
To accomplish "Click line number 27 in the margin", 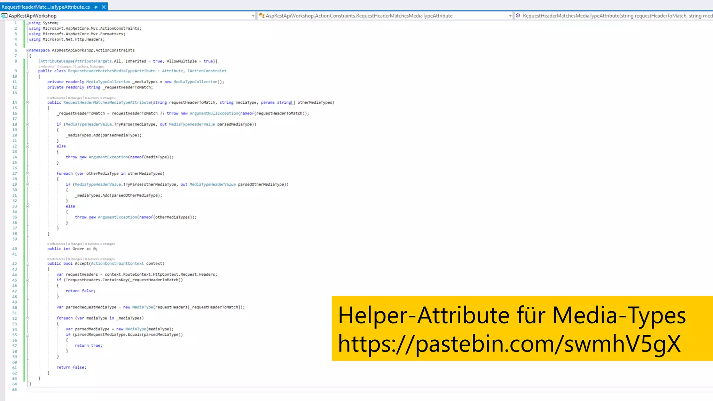I will [15, 174].
